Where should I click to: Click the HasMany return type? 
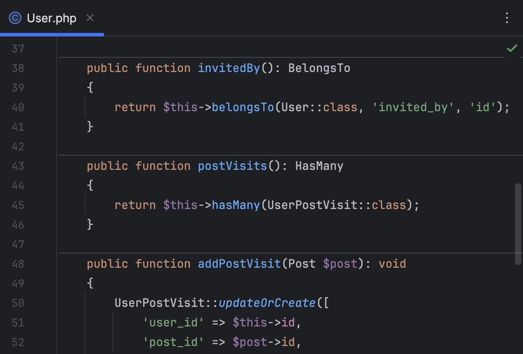click(319, 166)
